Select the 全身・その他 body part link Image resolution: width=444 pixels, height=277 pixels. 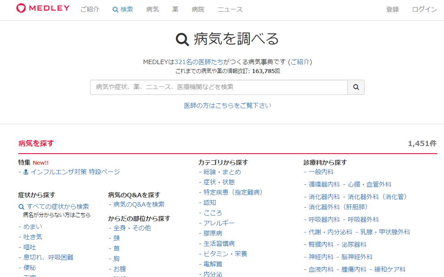point(132,228)
